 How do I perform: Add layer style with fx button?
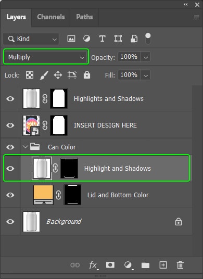93,265
